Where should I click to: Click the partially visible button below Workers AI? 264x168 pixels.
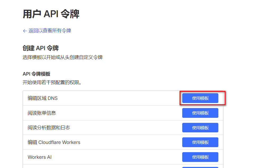point(200,167)
